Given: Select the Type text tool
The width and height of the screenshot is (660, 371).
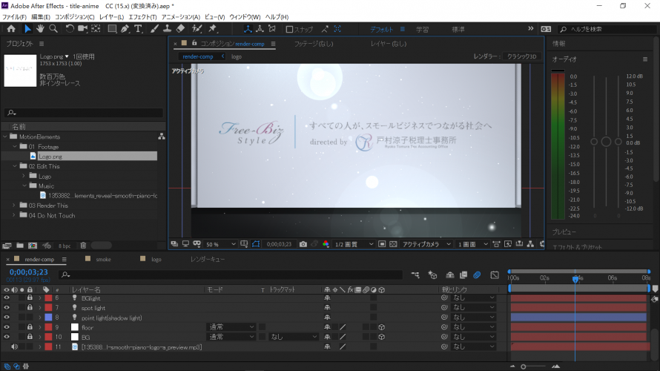Looking at the screenshot, I should coord(138,29).
